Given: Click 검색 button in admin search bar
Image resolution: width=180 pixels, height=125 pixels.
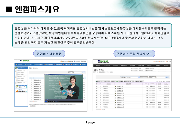Looking at the screenshot, I should 167,77.
